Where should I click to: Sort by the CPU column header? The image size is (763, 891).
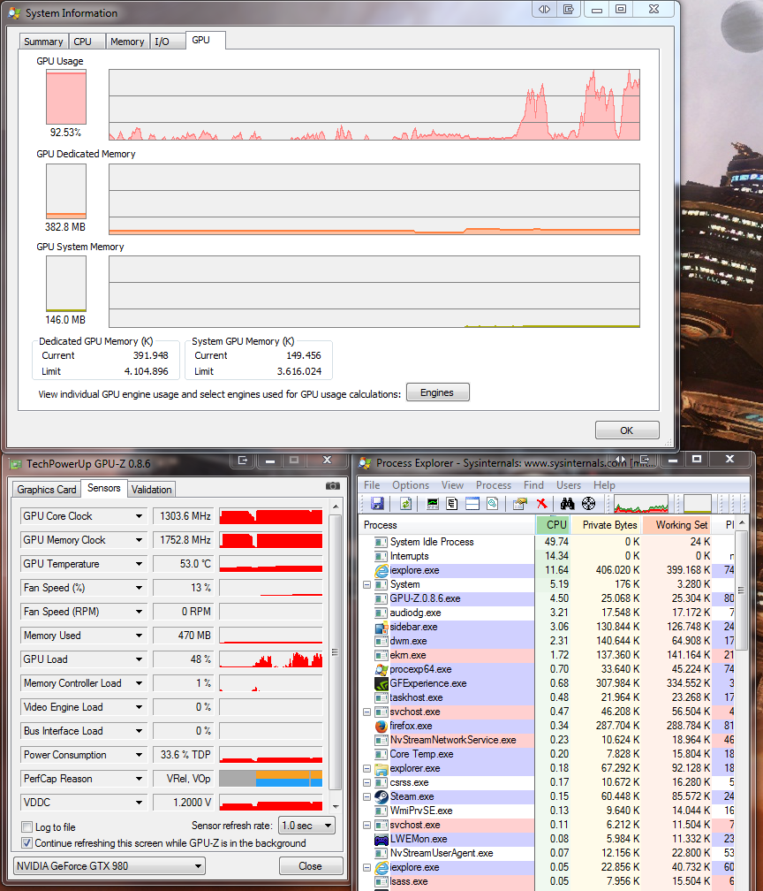click(553, 525)
